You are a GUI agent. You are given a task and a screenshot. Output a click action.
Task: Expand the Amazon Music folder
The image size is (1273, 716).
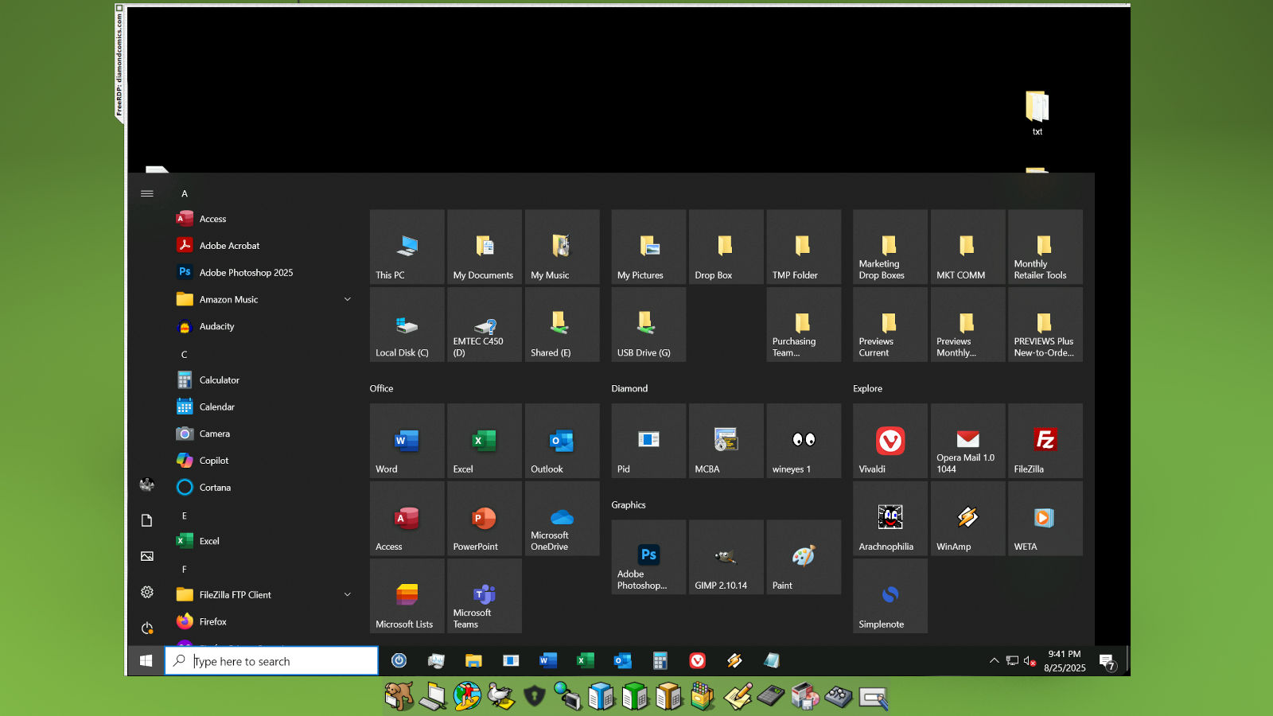347,300
